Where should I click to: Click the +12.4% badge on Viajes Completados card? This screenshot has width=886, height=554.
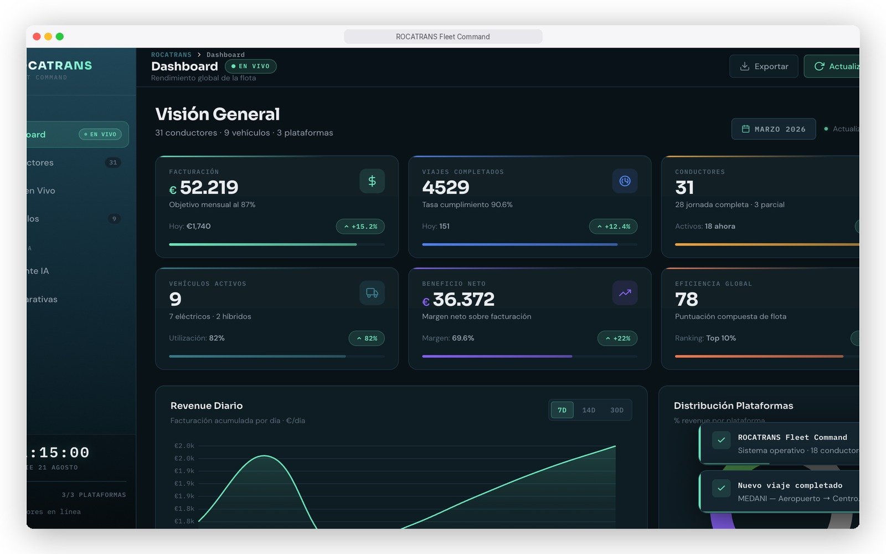click(x=613, y=227)
